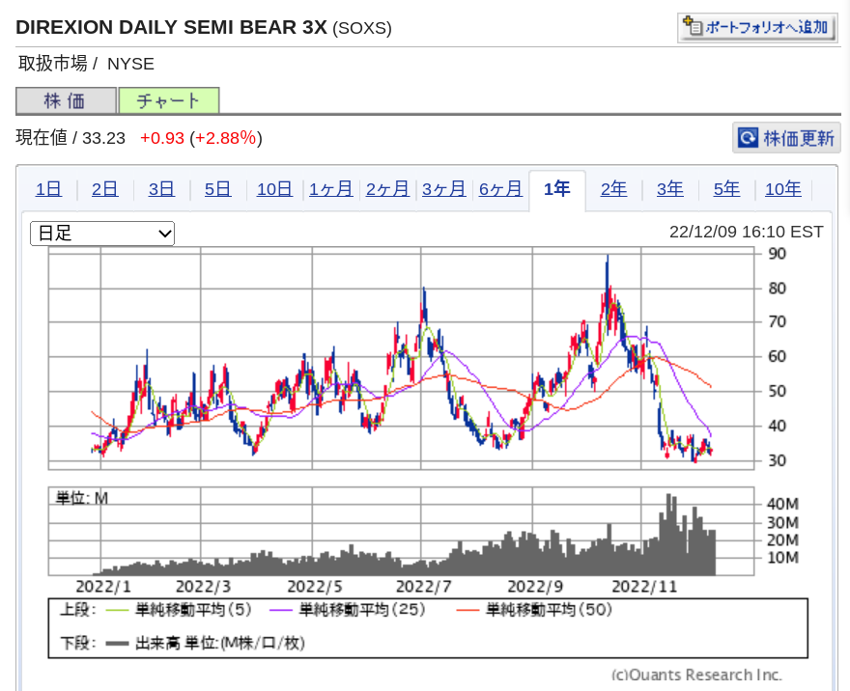850x691 pixels.
Task: Click the portfolio add icon
Action: (x=692, y=26)
